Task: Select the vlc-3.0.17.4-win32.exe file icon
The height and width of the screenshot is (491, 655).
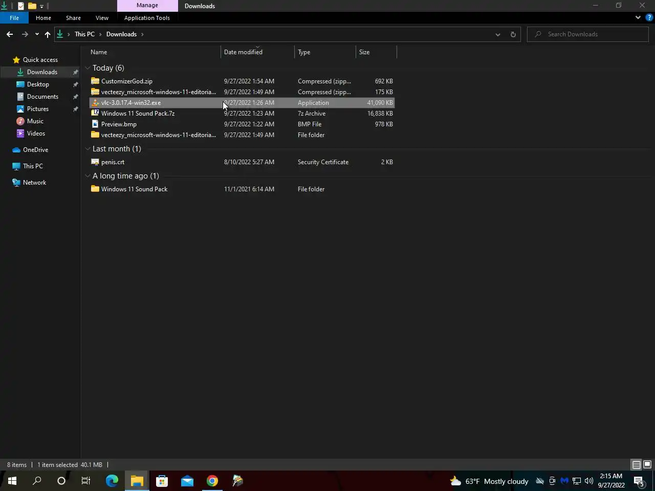Action: (x=95, y=103)
